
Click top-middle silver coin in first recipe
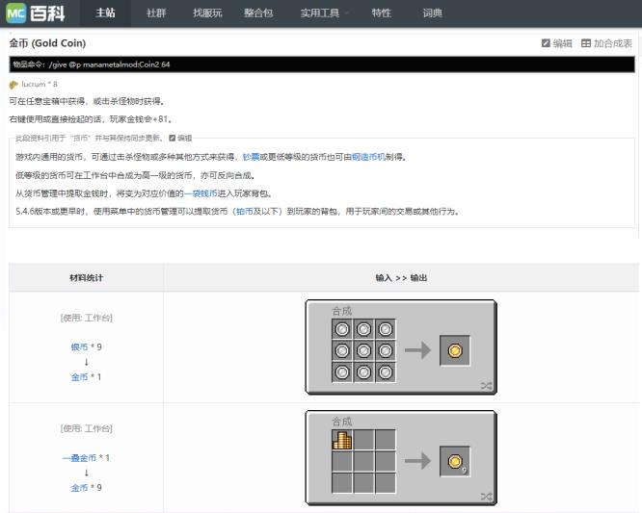[x=363, y=329]
